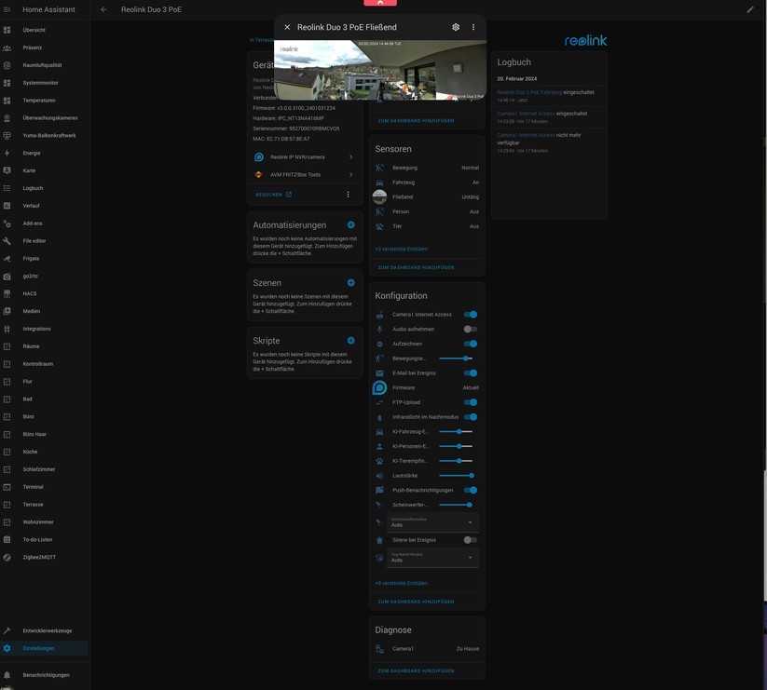Open Logbuch in the sidebar
This screenshot has width=767, height=690.
pos(33,188)
